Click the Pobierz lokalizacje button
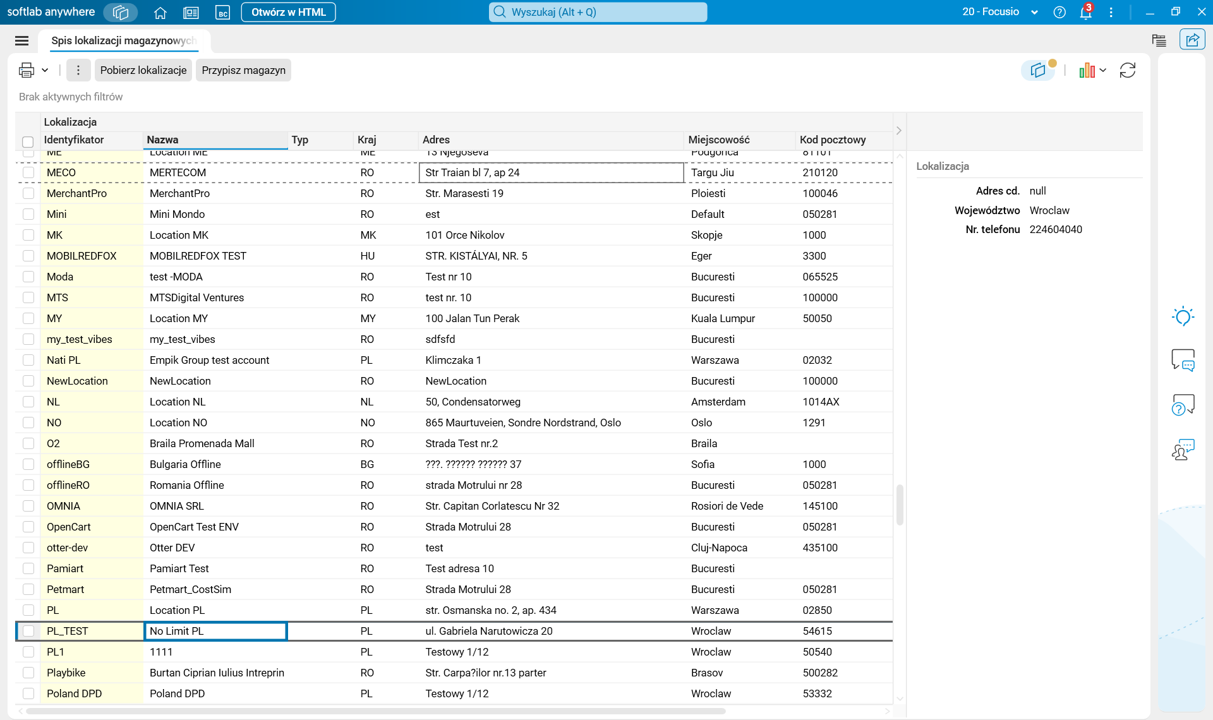The width and height of the screenshot is (1213, 720). [x=143, y=70]
